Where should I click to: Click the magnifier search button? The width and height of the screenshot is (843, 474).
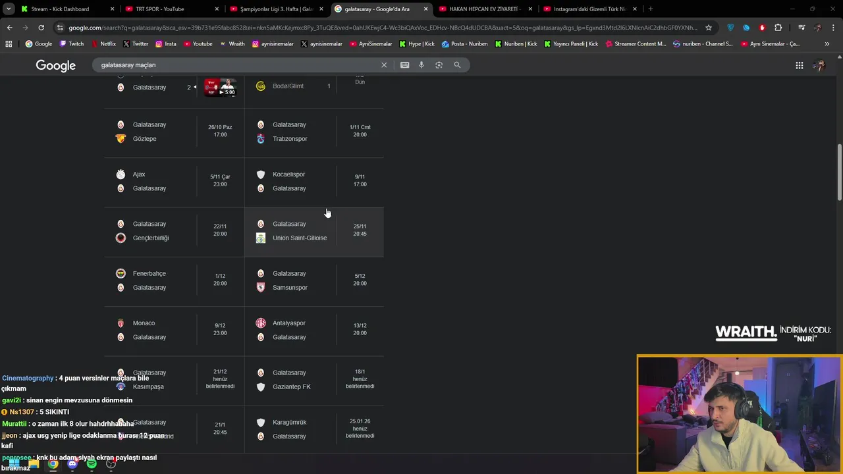[x=457, y=65]
